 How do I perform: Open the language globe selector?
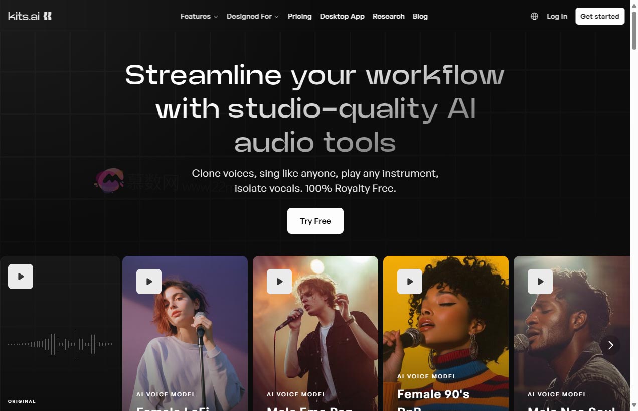pos(534,16)
